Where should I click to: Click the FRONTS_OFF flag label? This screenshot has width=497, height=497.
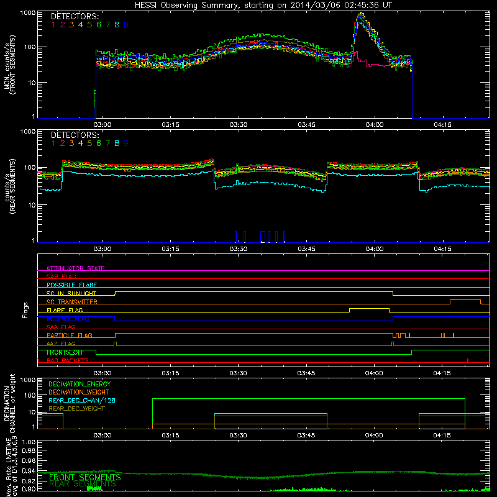tap(65, 352)
